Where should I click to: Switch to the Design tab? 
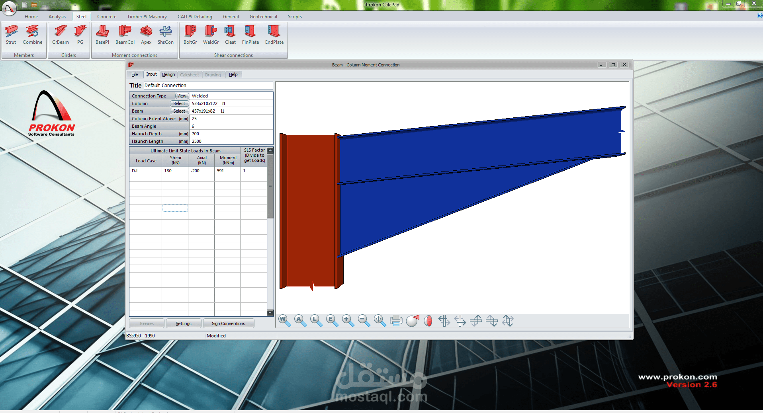click(168, 74)
